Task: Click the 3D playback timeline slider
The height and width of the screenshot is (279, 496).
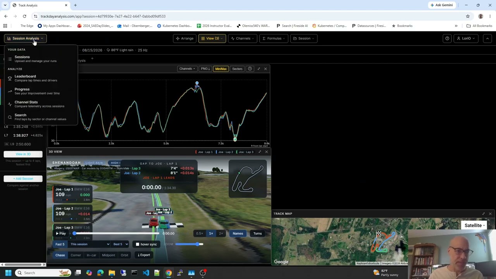Action: point(116,233)
